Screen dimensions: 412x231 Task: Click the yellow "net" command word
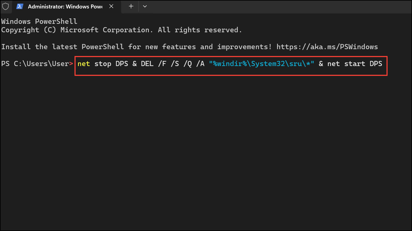tap(84, 64)
